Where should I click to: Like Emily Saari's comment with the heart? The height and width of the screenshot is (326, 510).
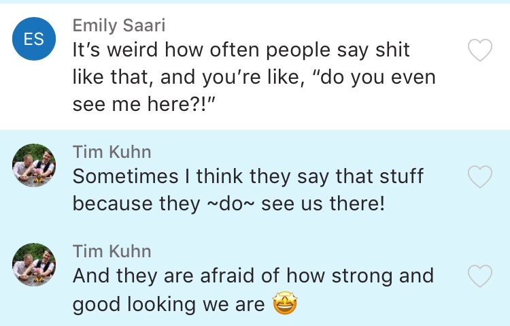click(481, 50)
